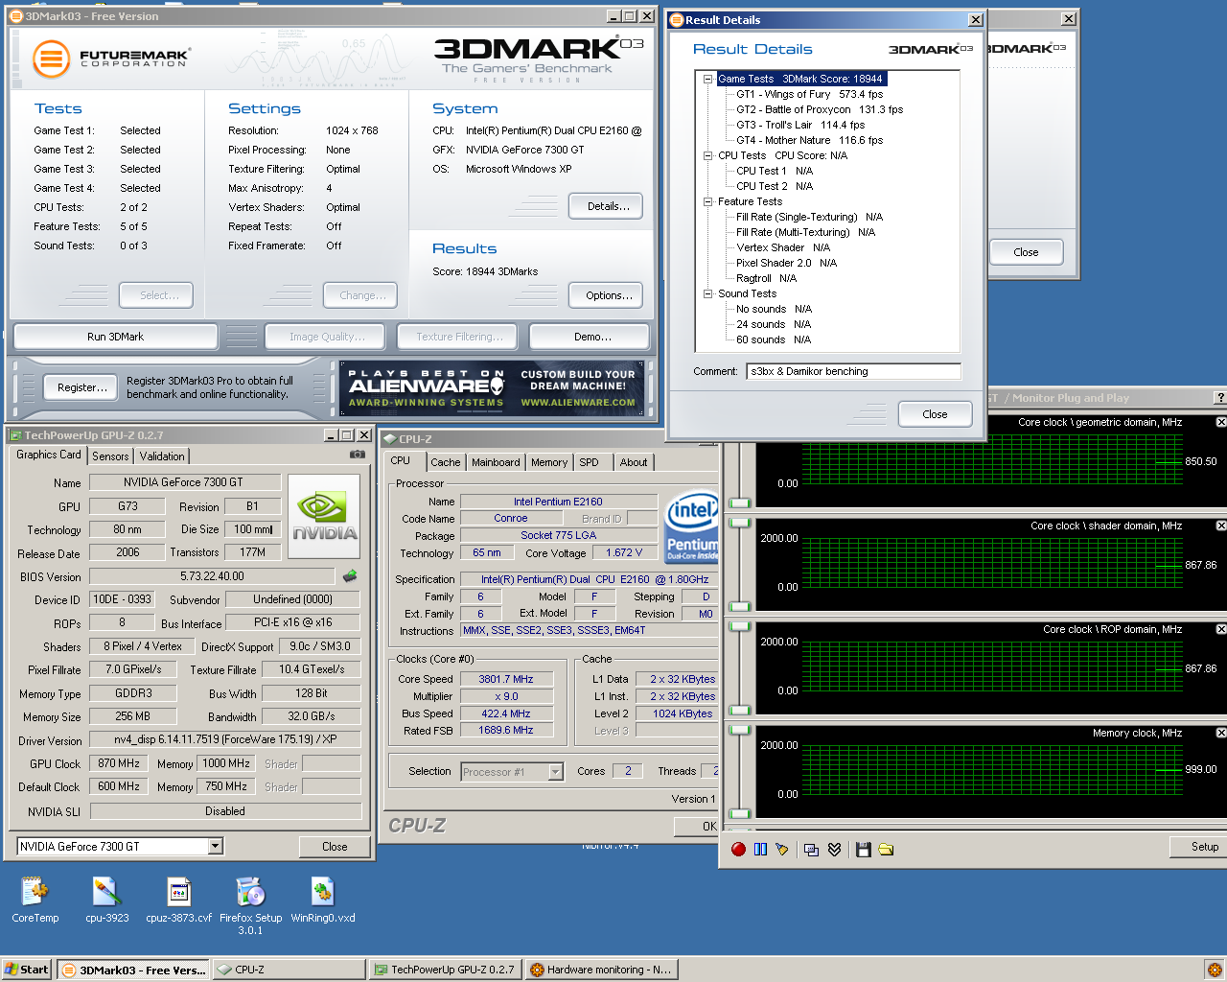Select the Pixel Shader 2.0 row
This screenshot has height=982, width=1227.
pyautogui.click(x=786, y=263)
